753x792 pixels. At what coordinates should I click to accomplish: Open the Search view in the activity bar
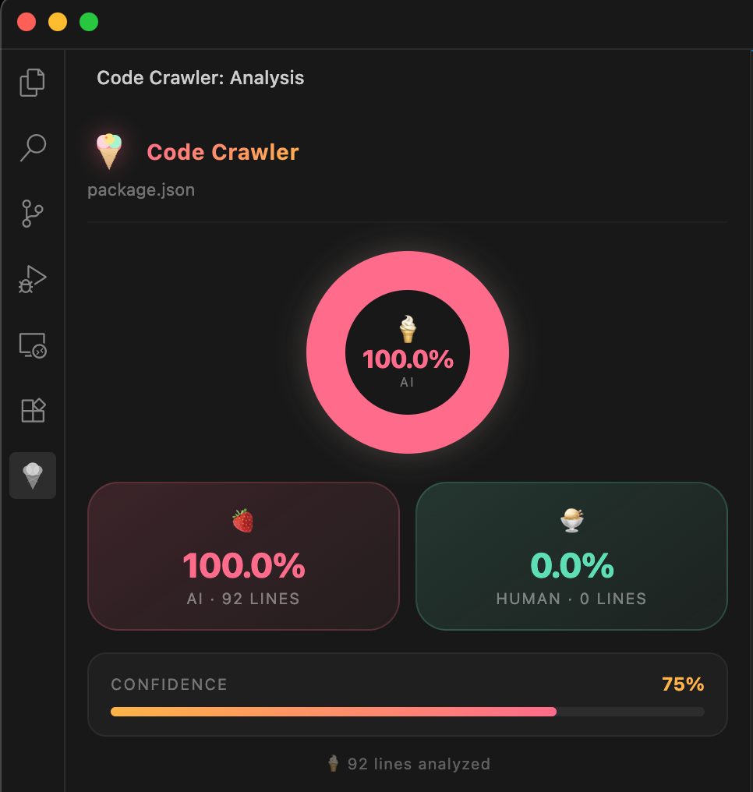coord(32,147)
